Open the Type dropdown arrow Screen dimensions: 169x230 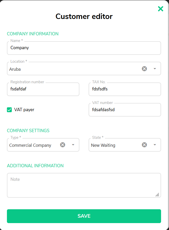[73, 145]
